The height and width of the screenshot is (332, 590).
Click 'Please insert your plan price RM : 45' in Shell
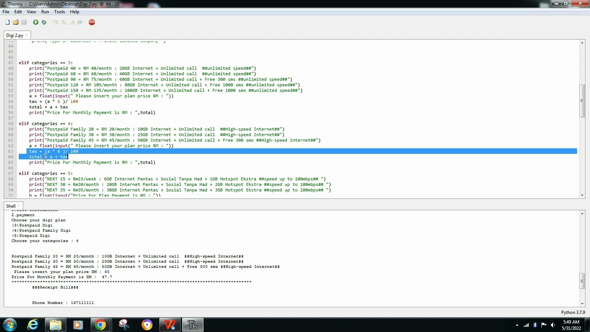pyautogui.click(x=62, y=272)
